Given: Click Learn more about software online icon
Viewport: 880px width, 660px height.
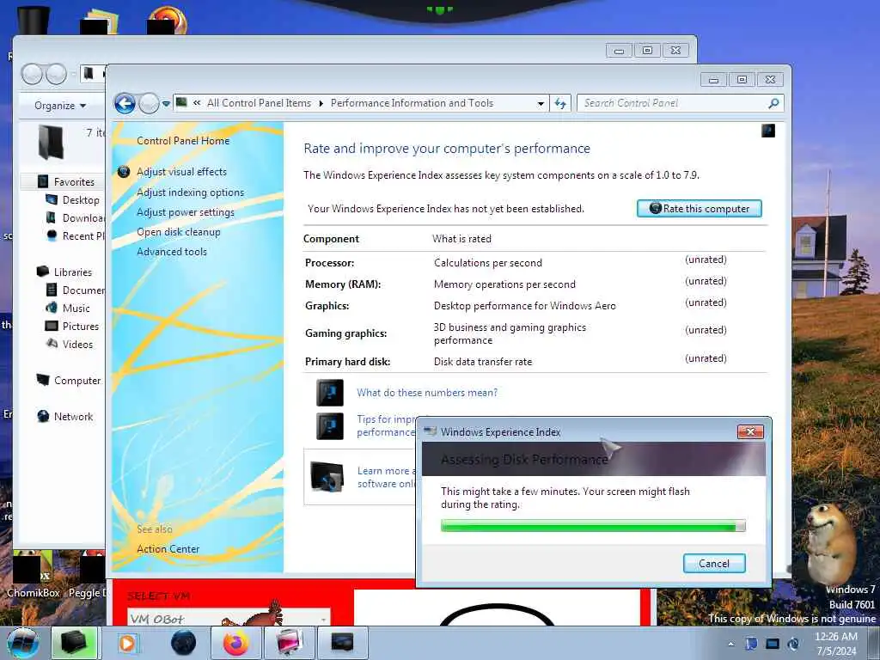Looking at the screenshot, I should [x=327, y=477].
